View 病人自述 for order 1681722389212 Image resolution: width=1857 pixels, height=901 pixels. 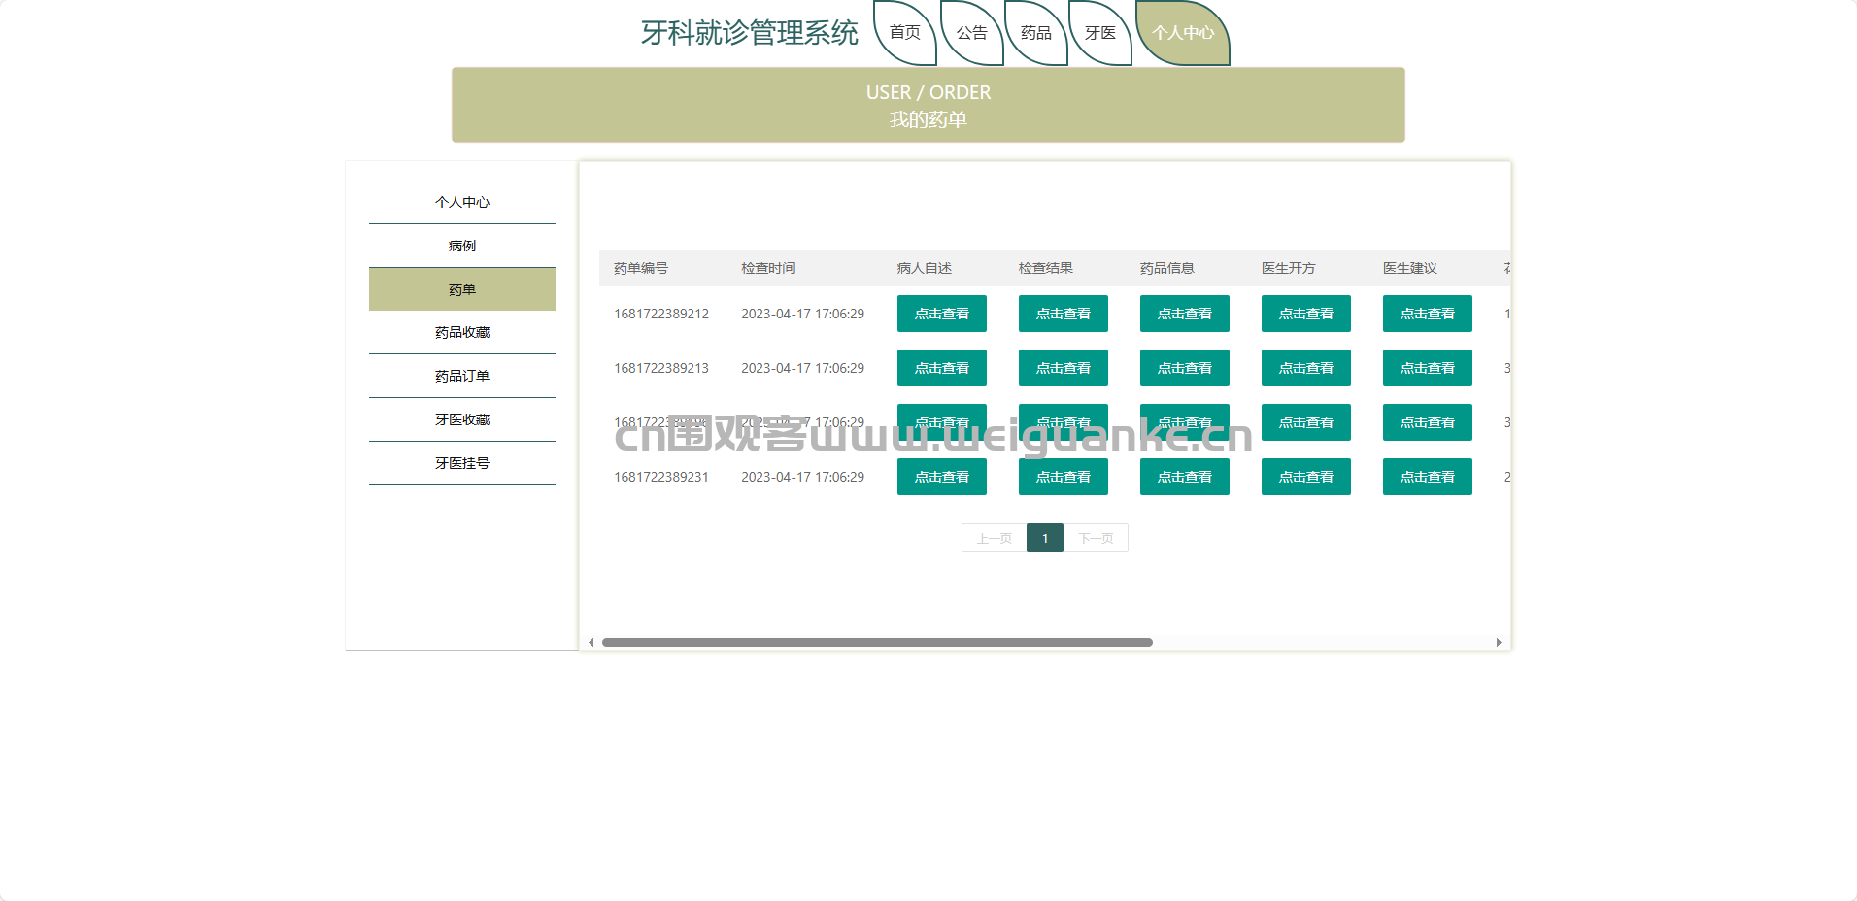(x=942, y=314)
